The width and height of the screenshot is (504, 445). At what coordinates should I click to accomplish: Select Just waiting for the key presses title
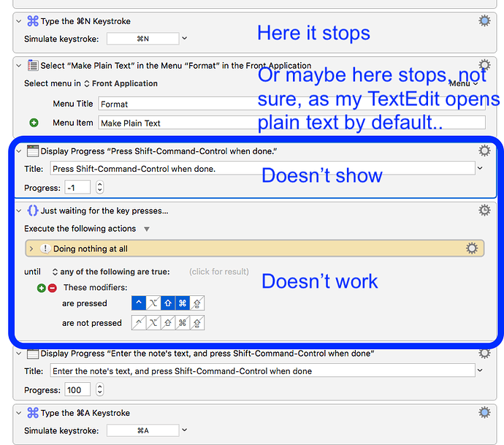pos(104,211)
